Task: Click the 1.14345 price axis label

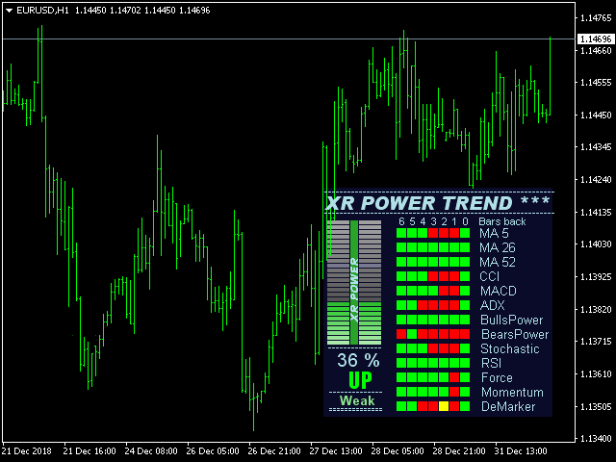Action: click(x=596, y=147)
